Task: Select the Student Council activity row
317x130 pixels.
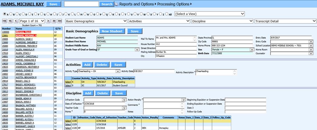Action: click(x=68, y=85)
